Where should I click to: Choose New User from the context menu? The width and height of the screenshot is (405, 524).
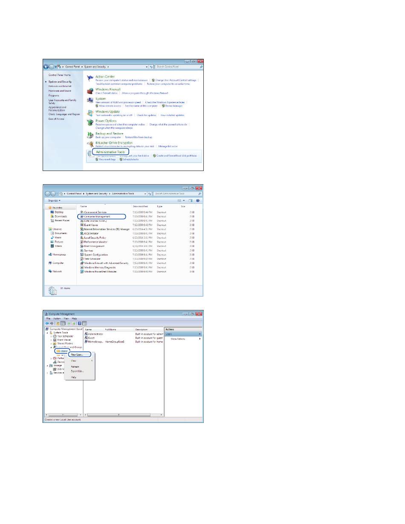coord(77,354)
